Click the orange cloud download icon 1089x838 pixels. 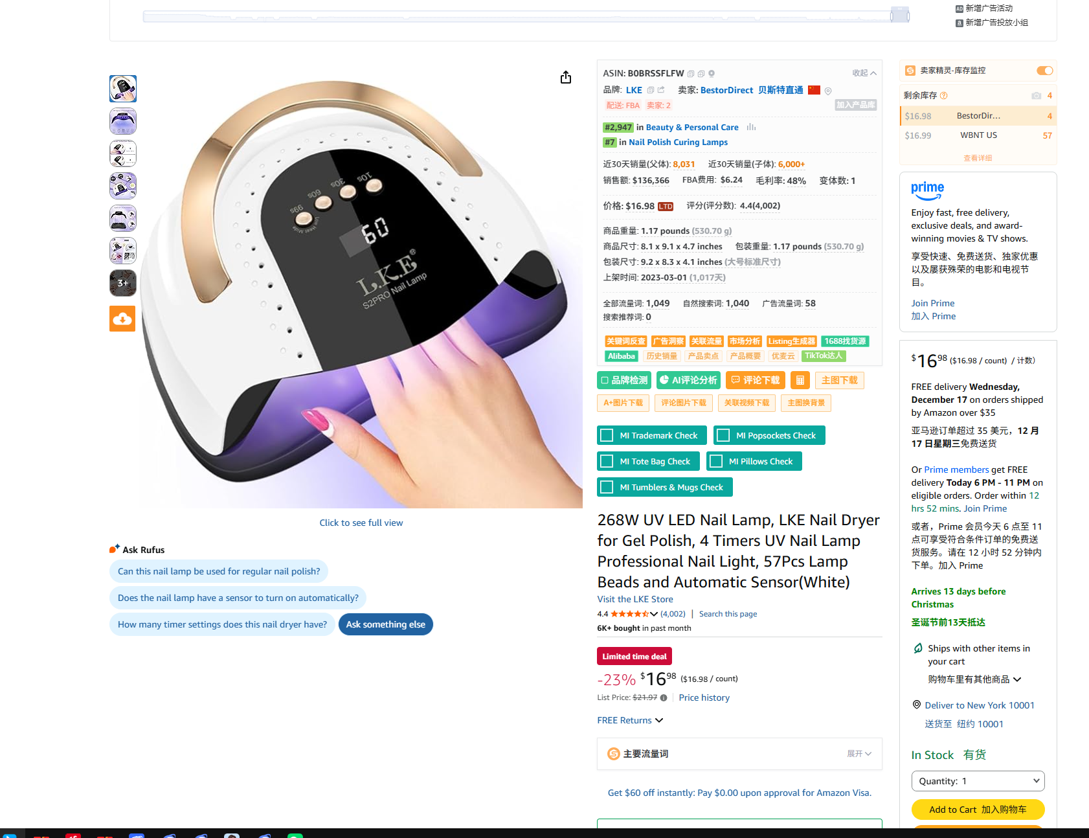pos(122,319)
